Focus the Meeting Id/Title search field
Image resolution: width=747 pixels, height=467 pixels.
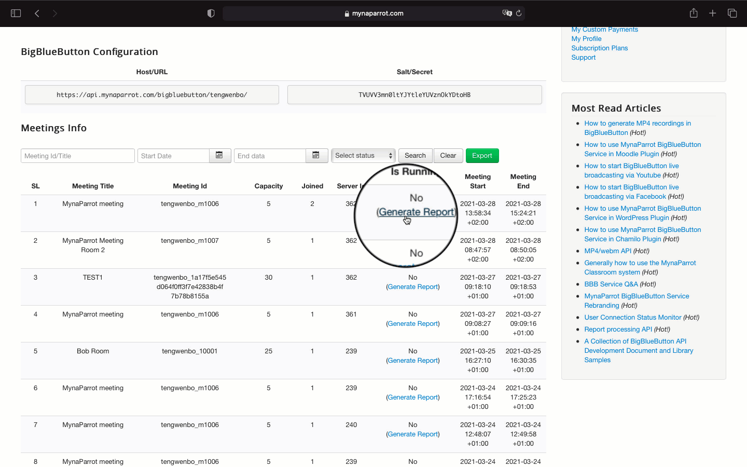pos(78,156)
